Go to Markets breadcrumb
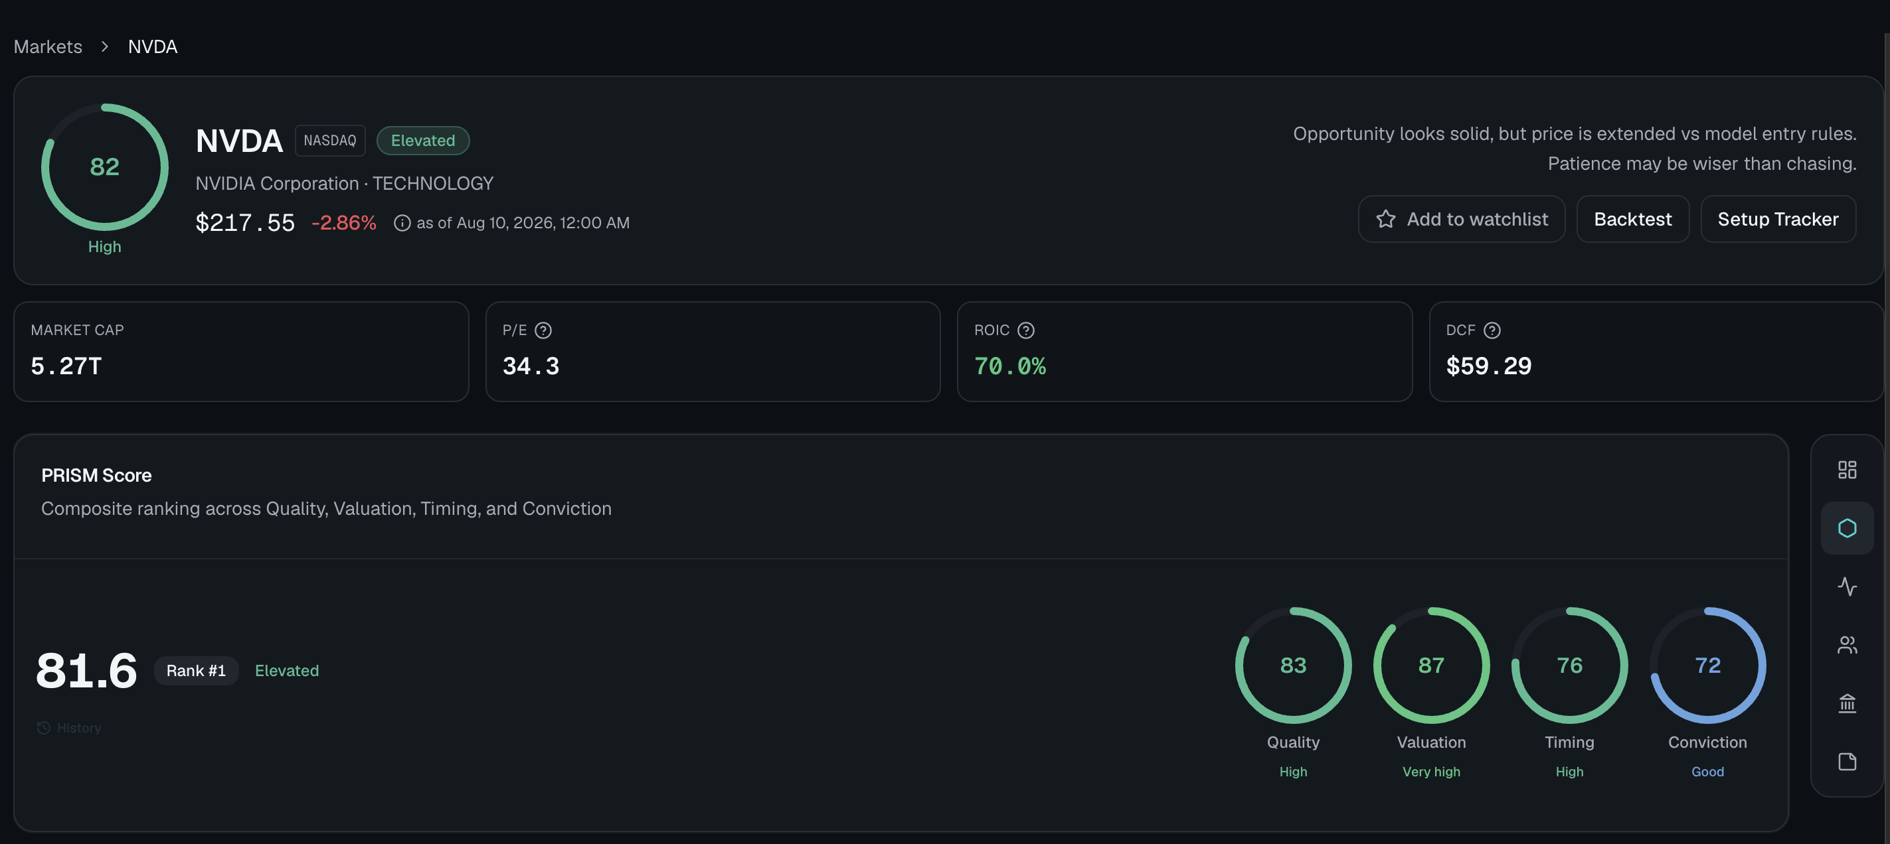 point(48,46)
